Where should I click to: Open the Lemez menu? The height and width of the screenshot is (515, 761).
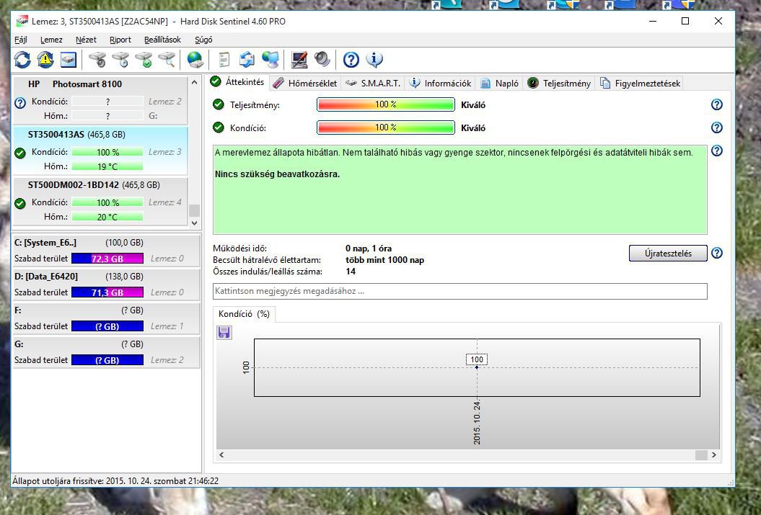coord(51,40)
